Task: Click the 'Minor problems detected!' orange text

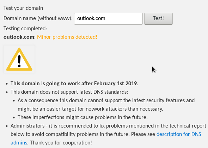Action: tap(67, 37)
